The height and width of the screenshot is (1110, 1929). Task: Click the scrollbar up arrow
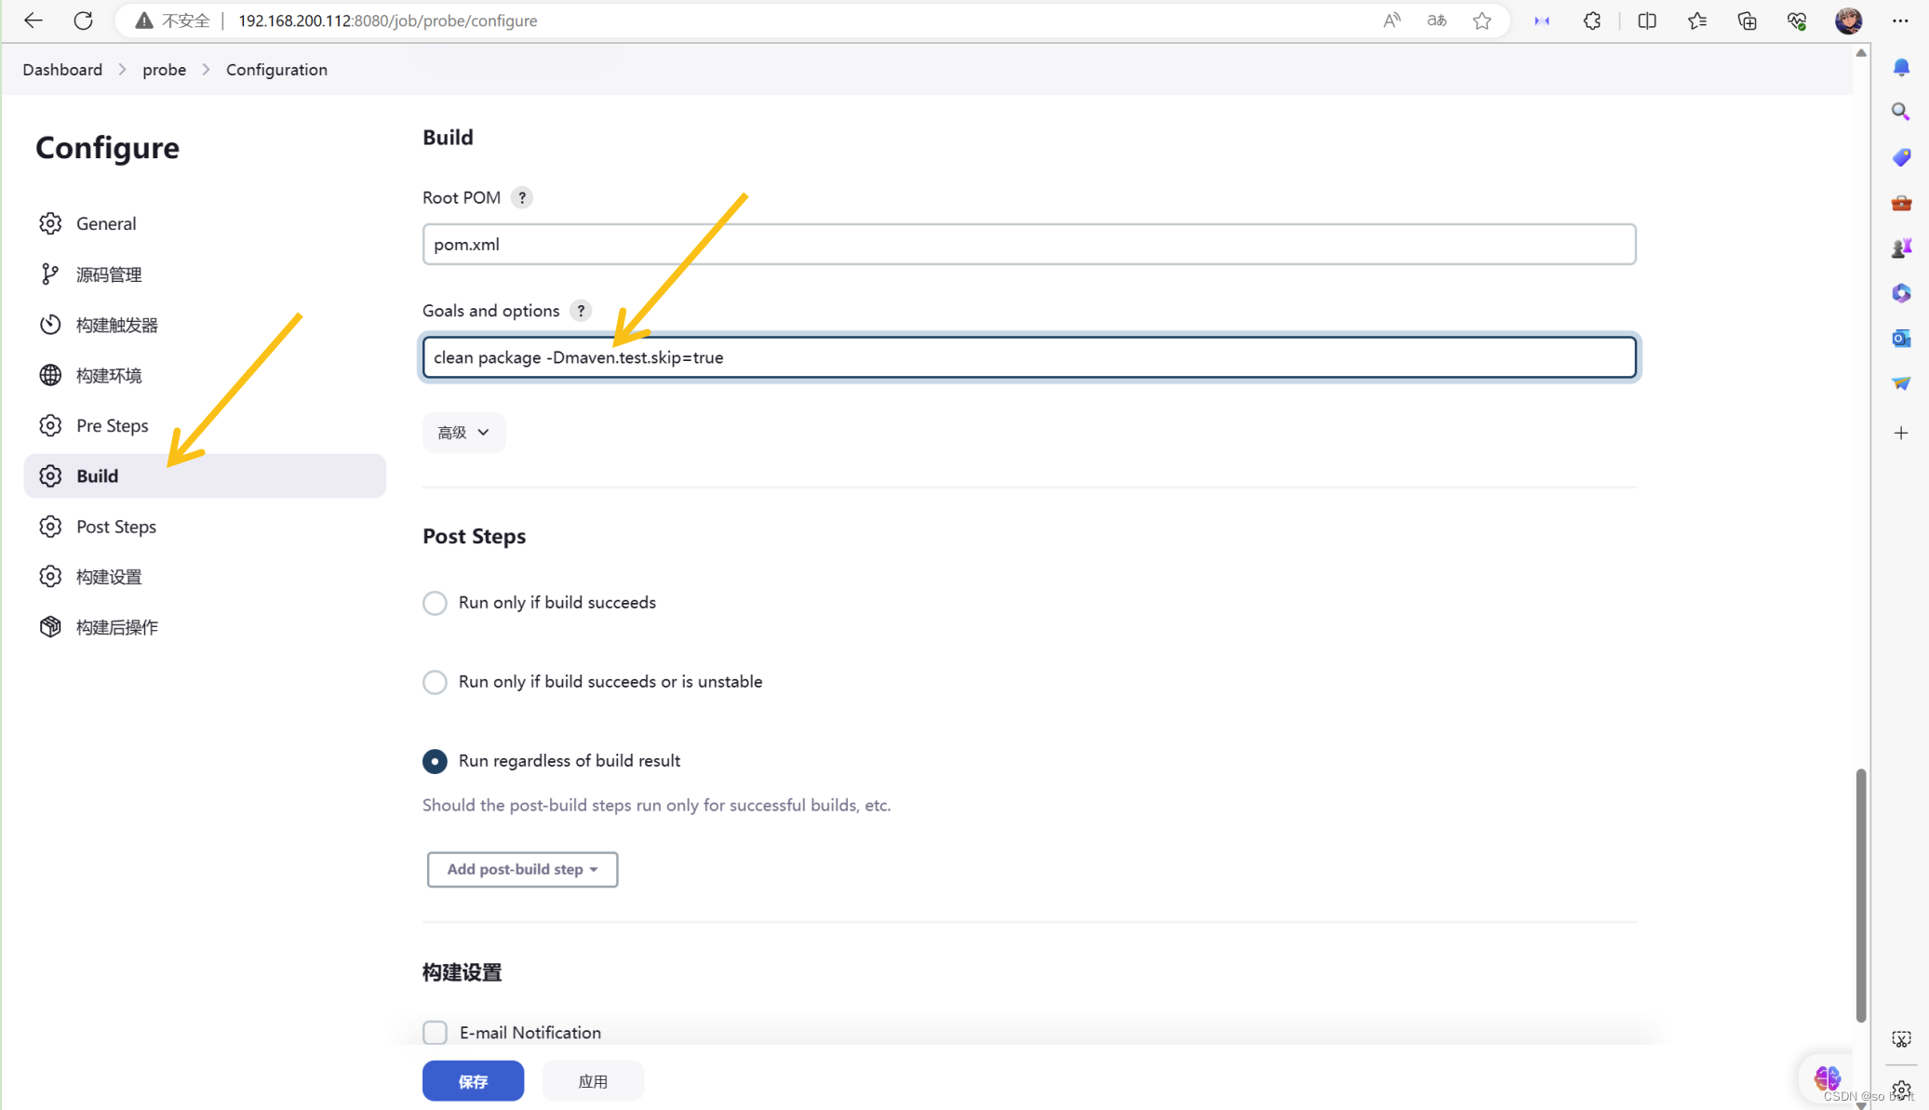click(x=1860, y=53)
